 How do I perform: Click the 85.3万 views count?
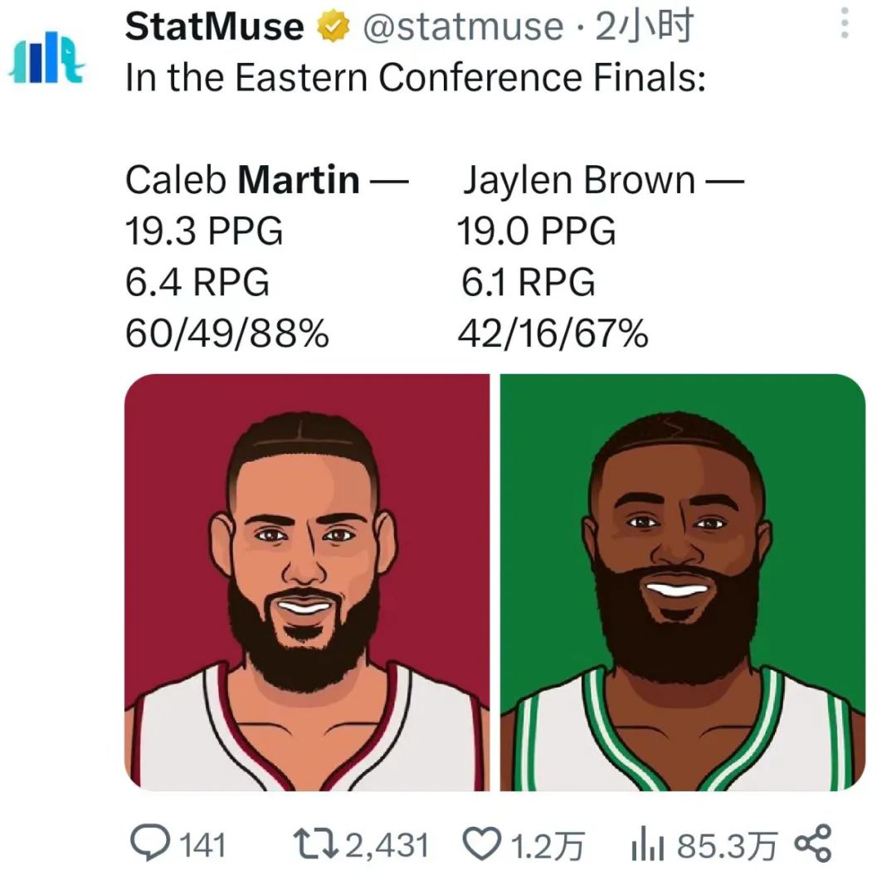728,845
